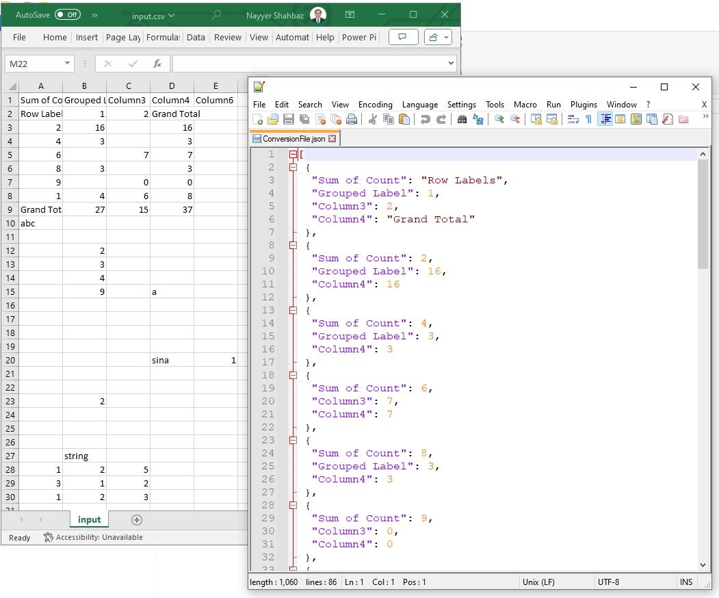The width and height of the screenshot is (719, 598).
Task: Click the Excel search magnifier icon
Action: 217,15
